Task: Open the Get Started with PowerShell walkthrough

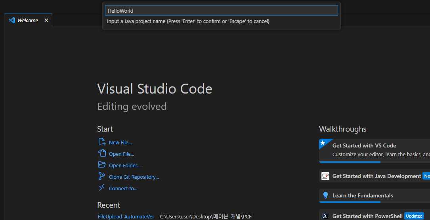Action: (375, 216)
